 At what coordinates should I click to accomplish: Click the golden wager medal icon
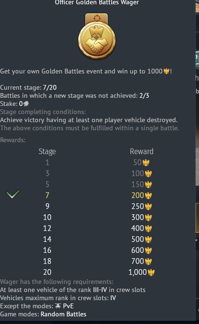[x=97, y=37]
